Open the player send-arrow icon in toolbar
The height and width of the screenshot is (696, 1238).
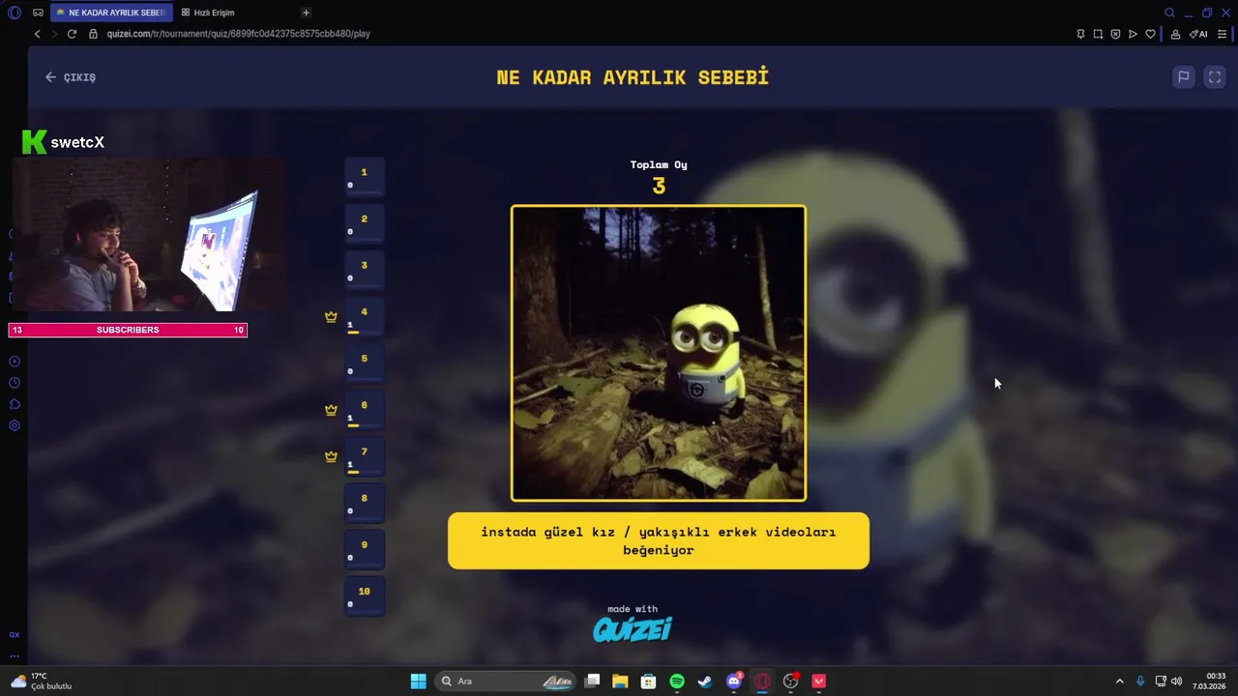coord(1133,34)
